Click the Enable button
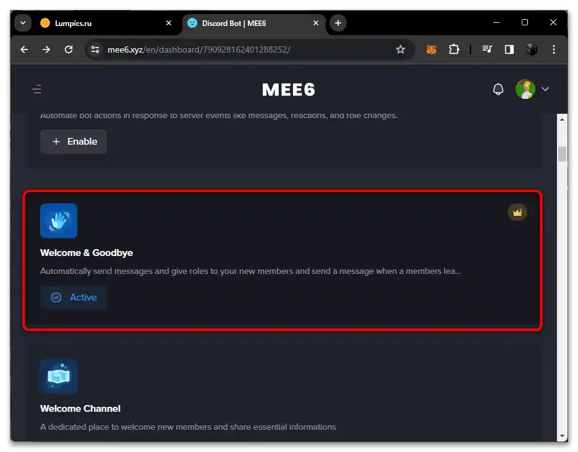Image resolution: width=578 pixels, height=452 pixels. pos(74,142)
